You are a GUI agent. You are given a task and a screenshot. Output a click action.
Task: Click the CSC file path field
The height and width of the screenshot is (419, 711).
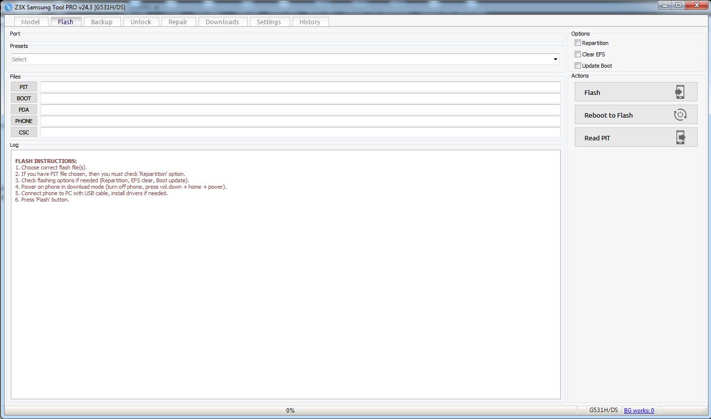coord(300,132)
